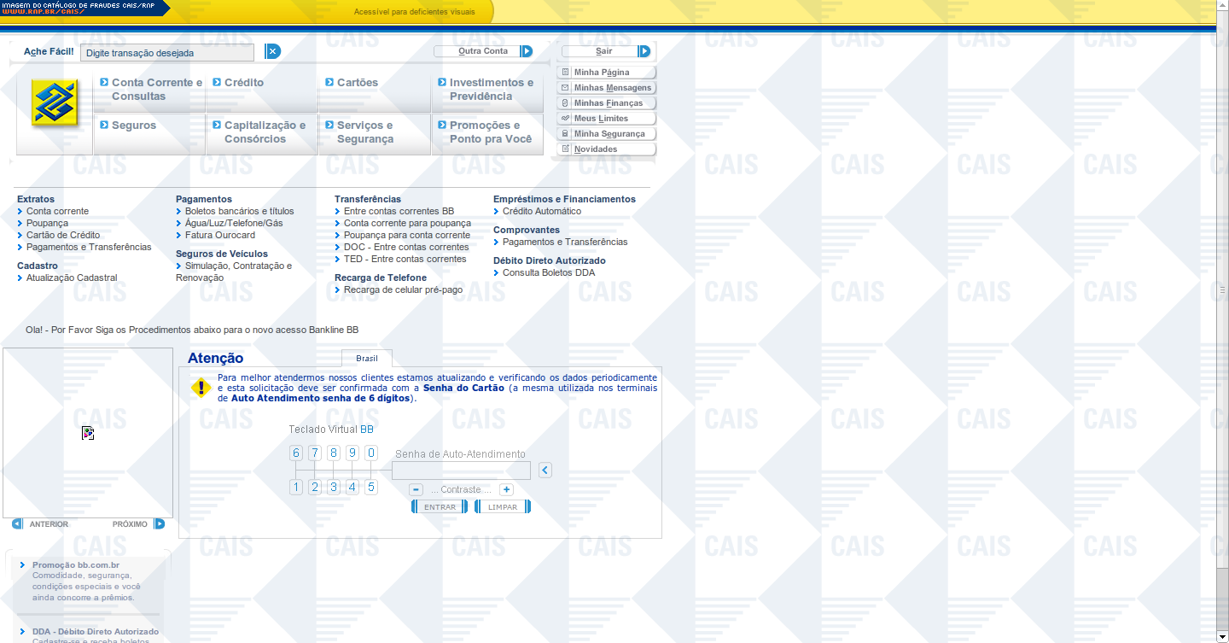The image size is (1229, 643).
Task: Click the Banco do Brasil logo
Action: 55,103
